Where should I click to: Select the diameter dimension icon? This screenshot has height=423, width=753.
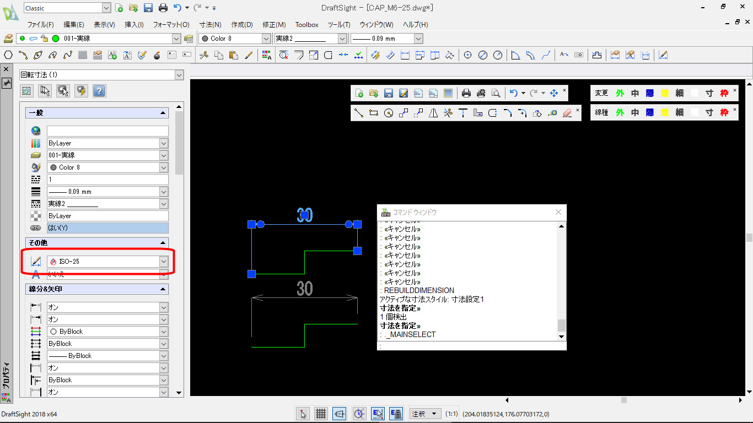pos(483,55)
